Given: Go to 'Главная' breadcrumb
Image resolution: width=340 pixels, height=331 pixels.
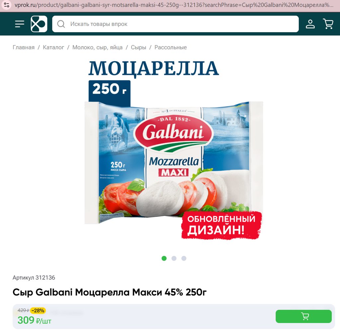Looking at the screenshot, I should (24, 47).
